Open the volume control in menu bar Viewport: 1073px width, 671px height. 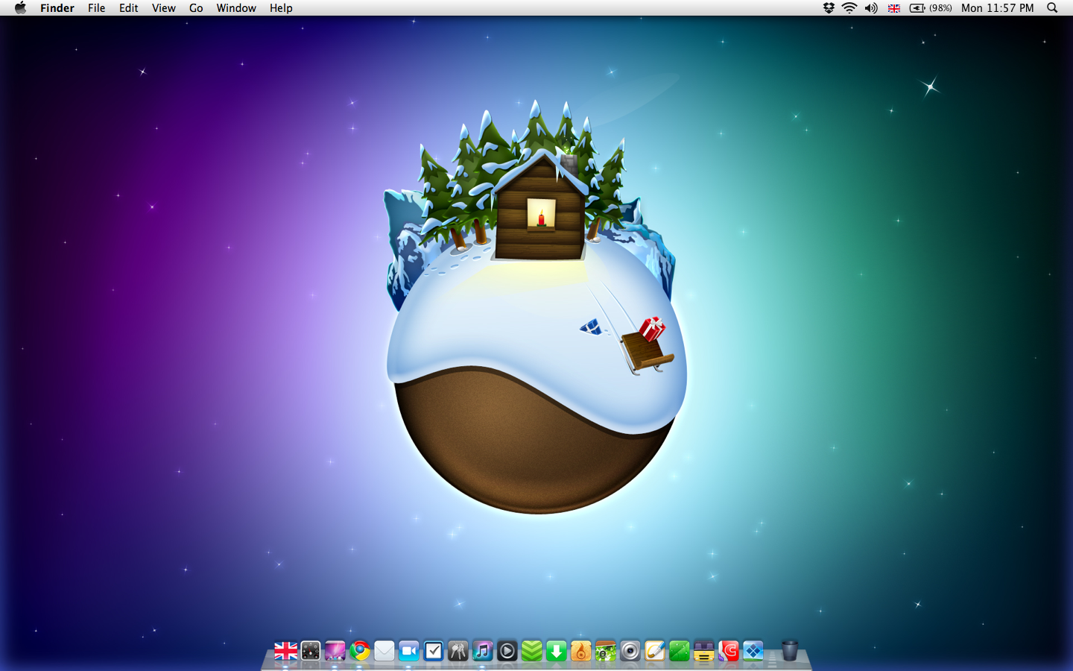click(871, 8)
